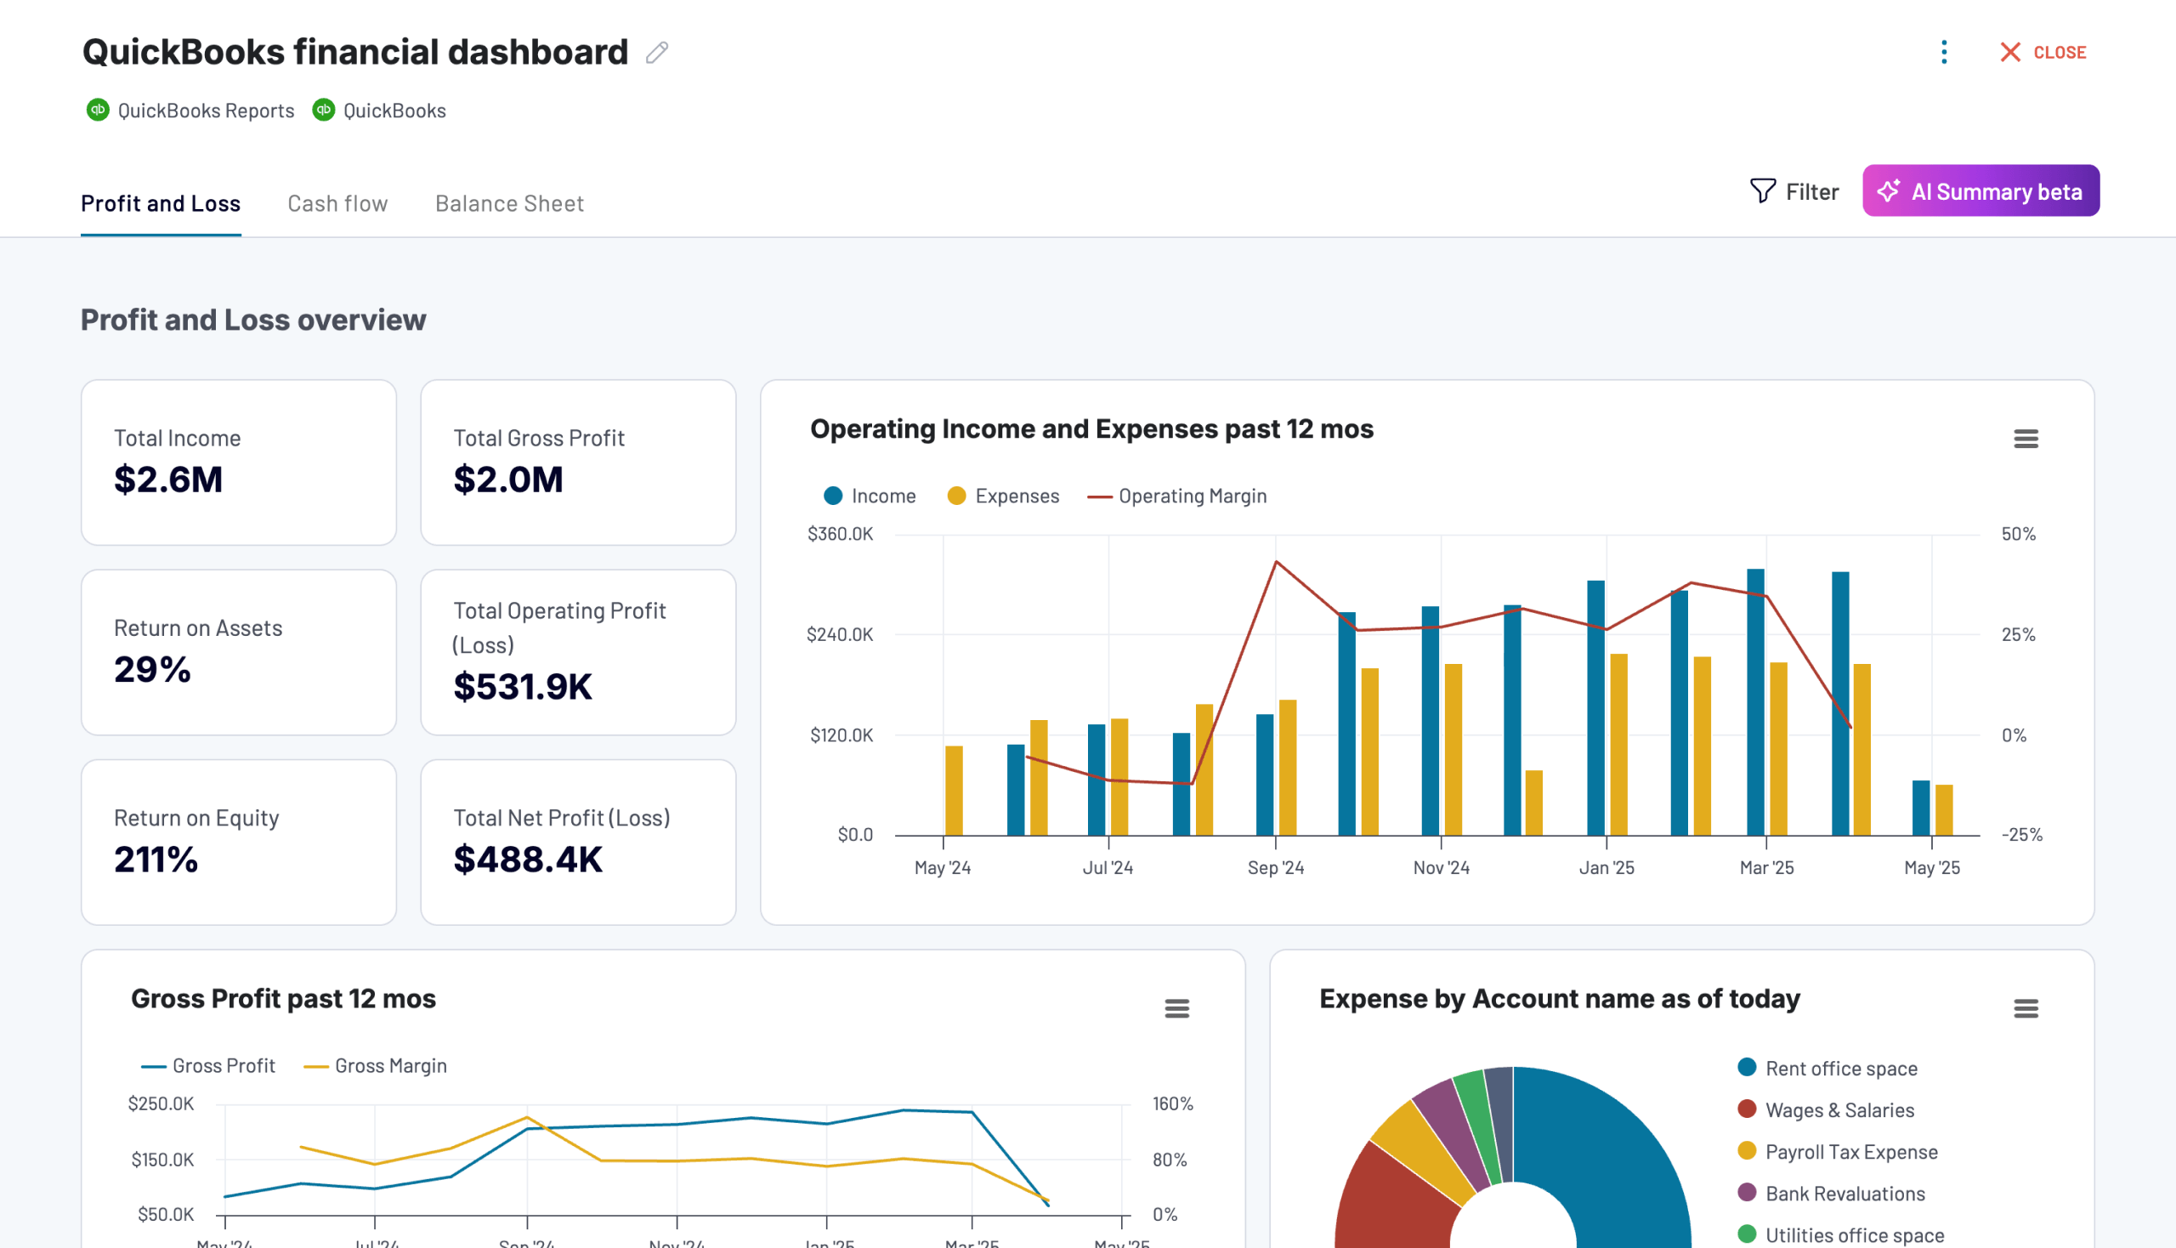Screen dimensions: 2176x1248
Task: Open the three-dot options menu
Action: [x=1944, y=53]
